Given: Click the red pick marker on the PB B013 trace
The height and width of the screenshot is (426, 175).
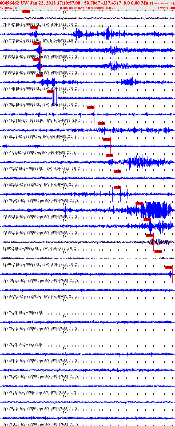Looking at the screenshot, I should tap(37, 43).
